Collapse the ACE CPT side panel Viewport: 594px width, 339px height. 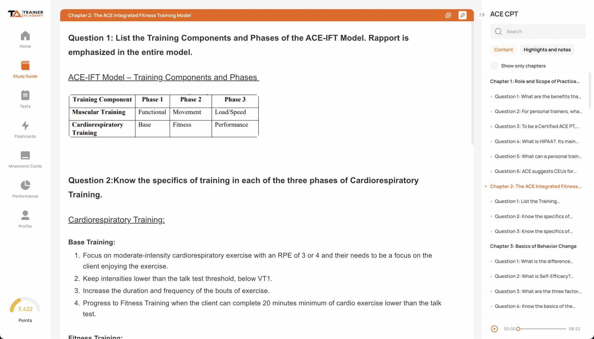pos(482,15)
